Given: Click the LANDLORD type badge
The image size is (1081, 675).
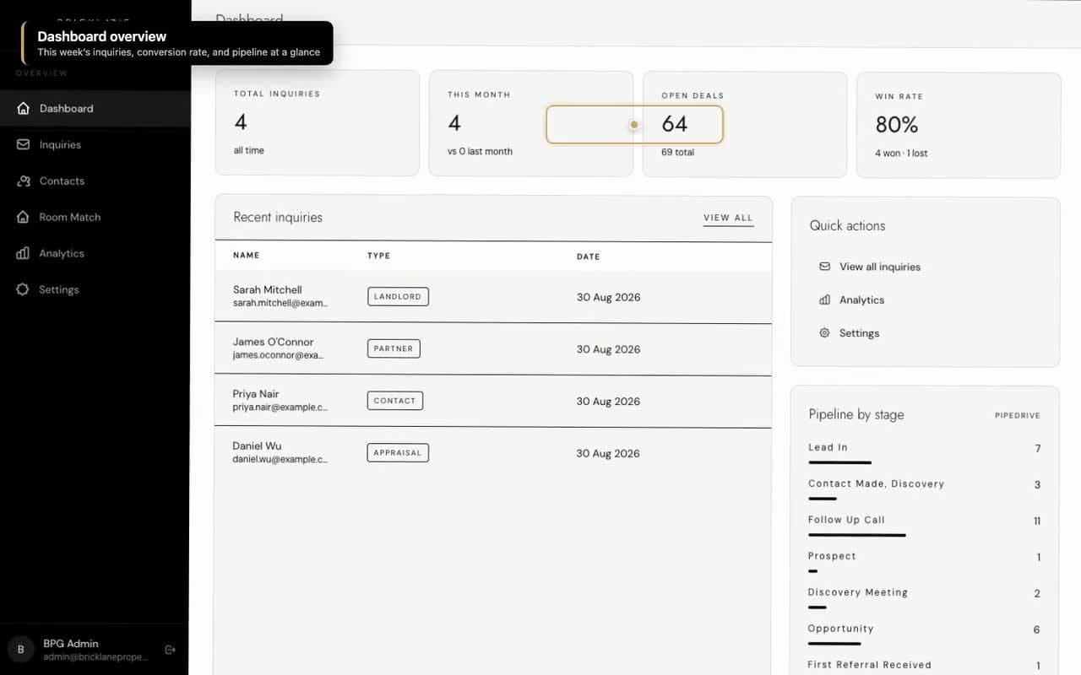Looking at the screenshot, I should click(398, 297).
